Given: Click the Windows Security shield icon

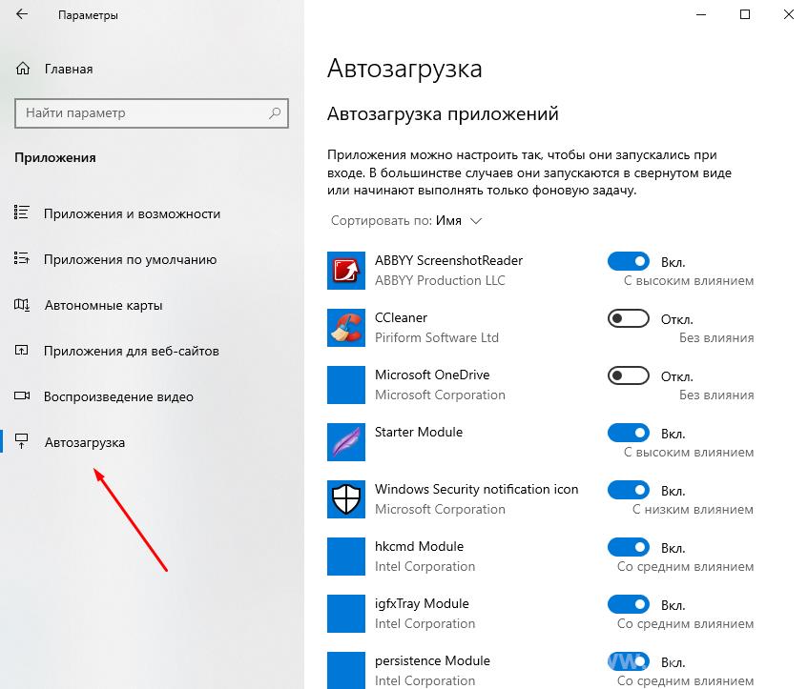Looking at the screenshot, I should (x=346, y=499).
